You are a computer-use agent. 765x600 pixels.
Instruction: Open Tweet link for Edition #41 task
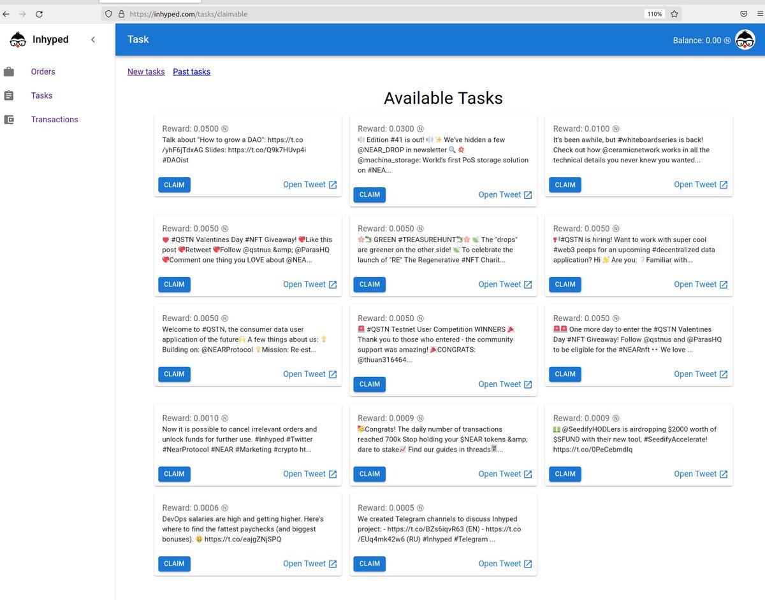tap(506, 195)
